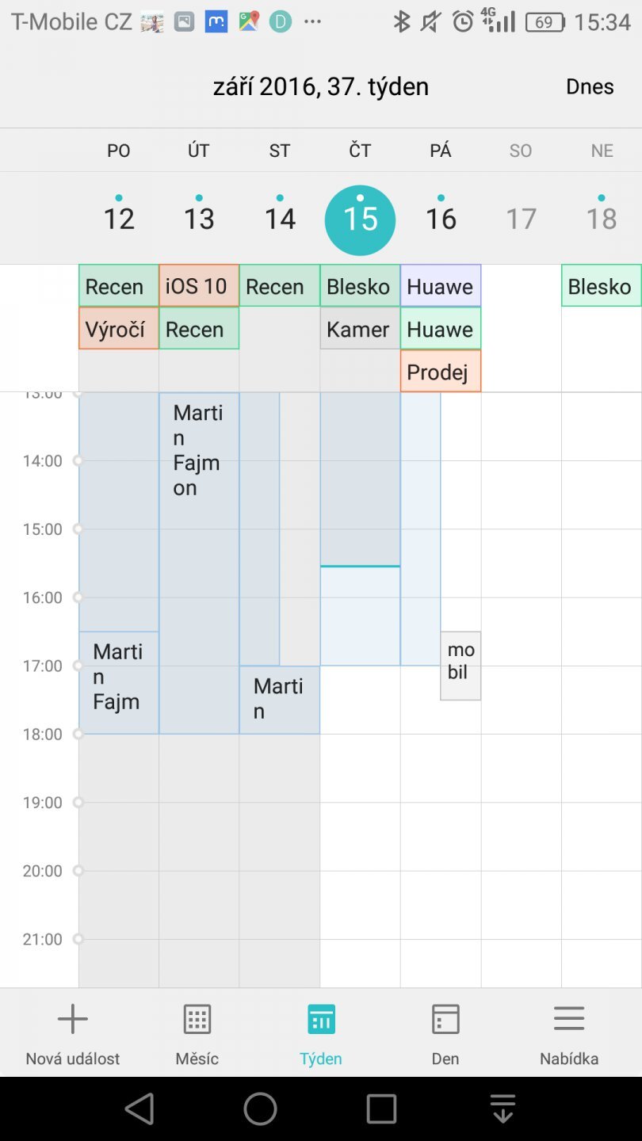Tap the recent apps square icon
This screenshot has width=642, height=1141.
point(381,1109)
